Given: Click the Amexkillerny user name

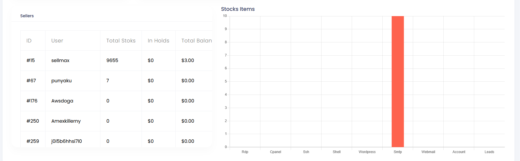Looking at the screenshot, I should [x=66, y=121].
